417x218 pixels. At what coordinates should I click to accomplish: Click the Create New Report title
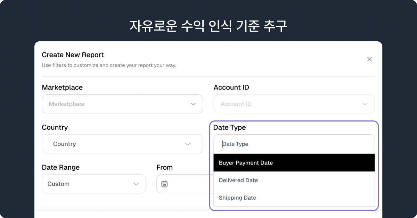73,55
